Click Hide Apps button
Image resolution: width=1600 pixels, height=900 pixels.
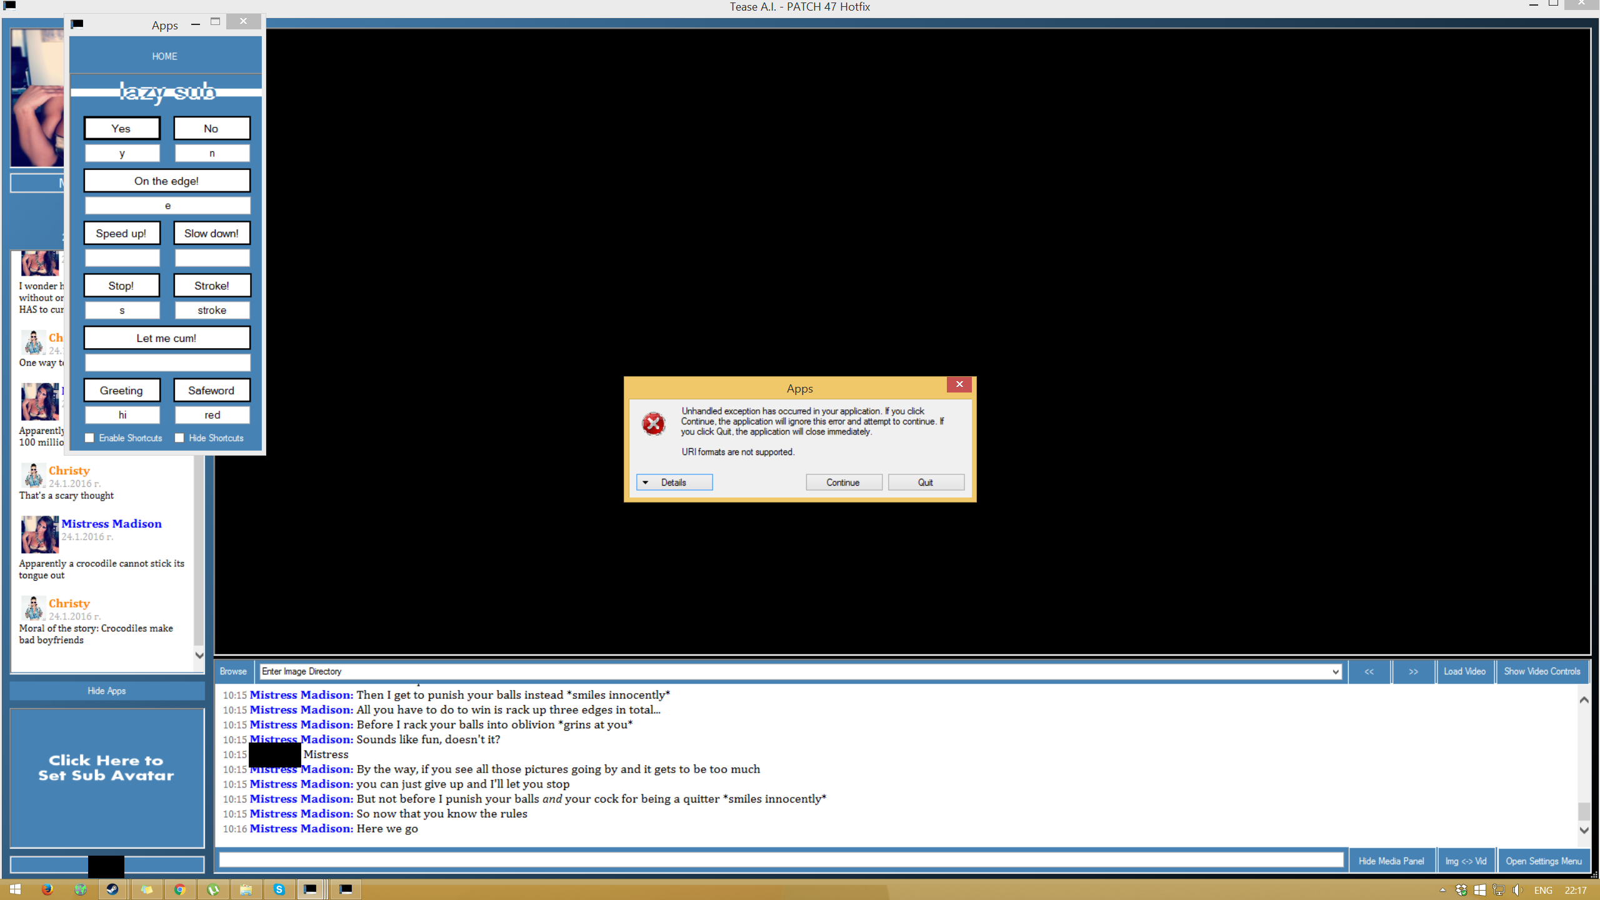(x=107, y=691)
